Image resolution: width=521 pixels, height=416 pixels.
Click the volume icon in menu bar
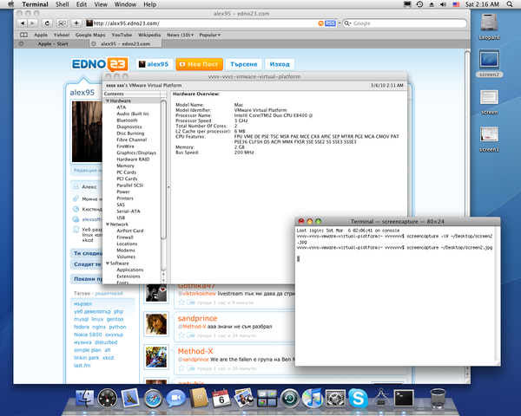(443, 4)
